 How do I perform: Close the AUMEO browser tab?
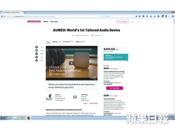click(22, 13)
